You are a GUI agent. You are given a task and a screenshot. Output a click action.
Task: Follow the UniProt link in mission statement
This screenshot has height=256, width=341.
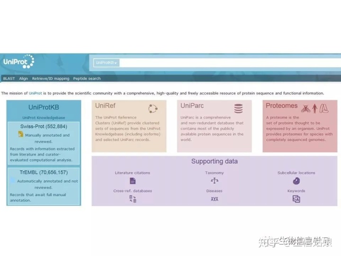tap(35, 93)
